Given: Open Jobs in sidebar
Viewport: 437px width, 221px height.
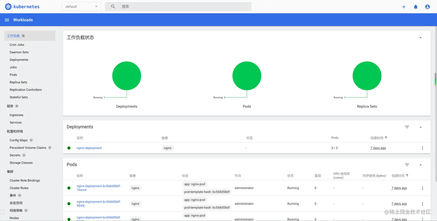Looking at the screenshot, I should 13,67.
